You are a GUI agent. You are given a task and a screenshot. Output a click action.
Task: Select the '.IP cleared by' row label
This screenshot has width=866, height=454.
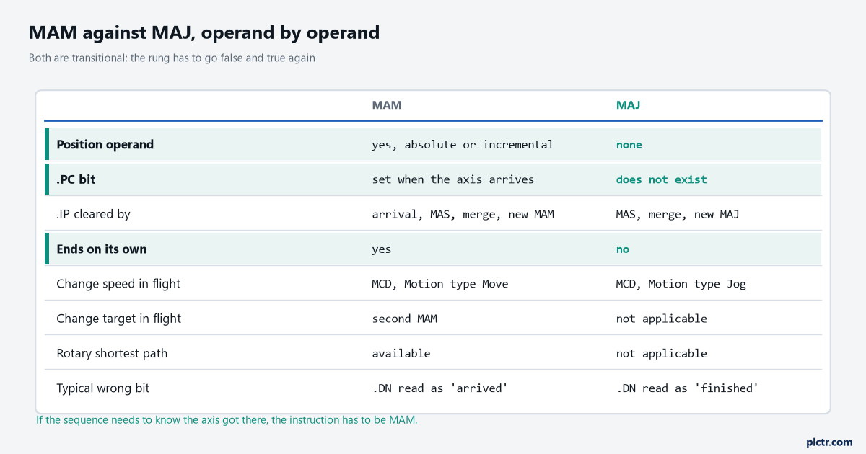[94, 214]
